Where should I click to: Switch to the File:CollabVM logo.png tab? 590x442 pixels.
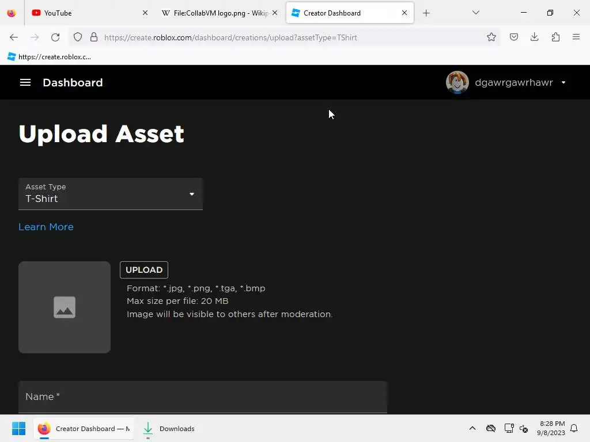(220, 13)
